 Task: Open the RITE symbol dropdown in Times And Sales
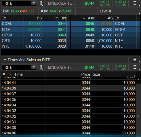point(34,67)
